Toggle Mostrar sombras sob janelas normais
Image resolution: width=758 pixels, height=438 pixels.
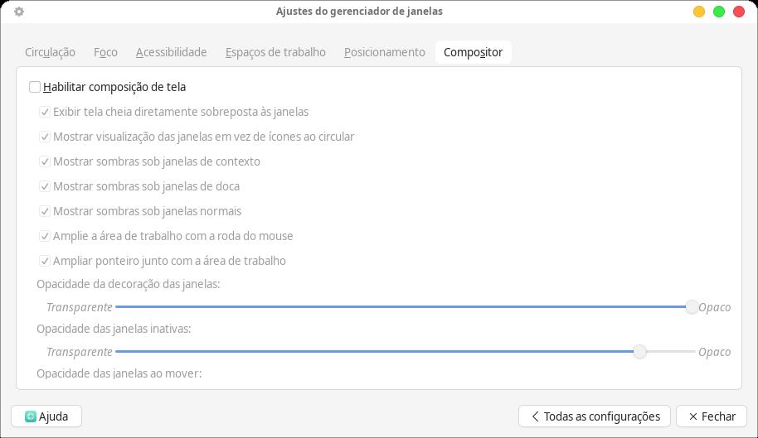tap(45, 211)
